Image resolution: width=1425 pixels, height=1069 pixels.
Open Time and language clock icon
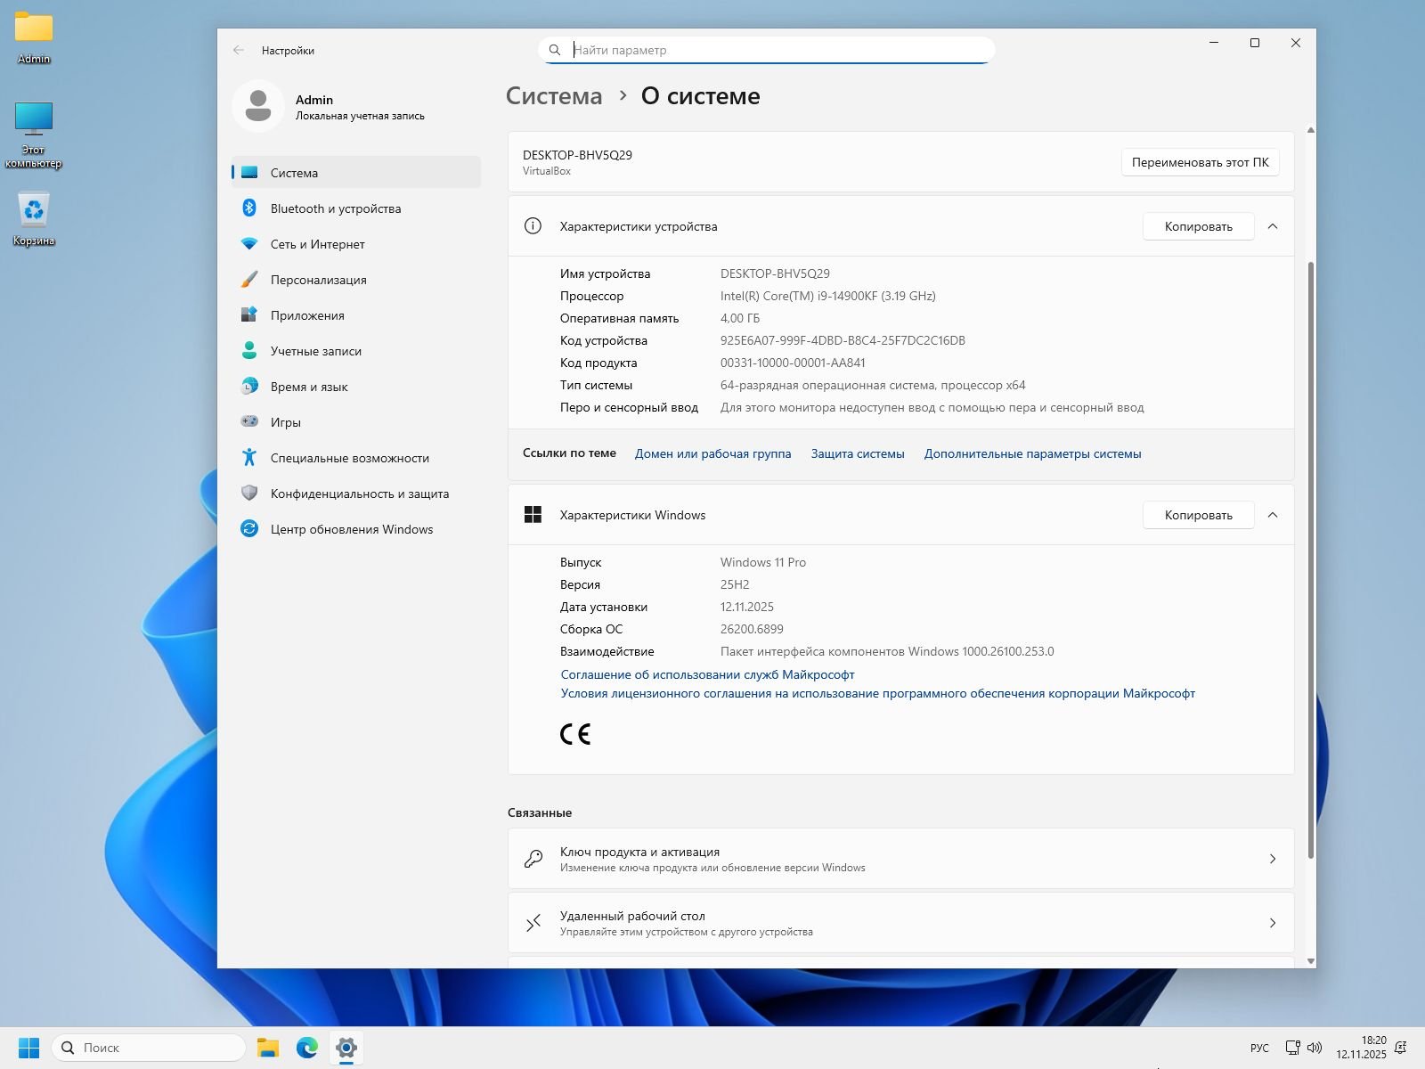point(249,387)
